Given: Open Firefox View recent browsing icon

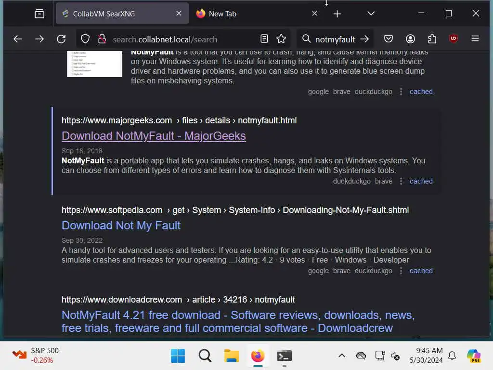Looking at the screenshot, I should click(39, 14).
